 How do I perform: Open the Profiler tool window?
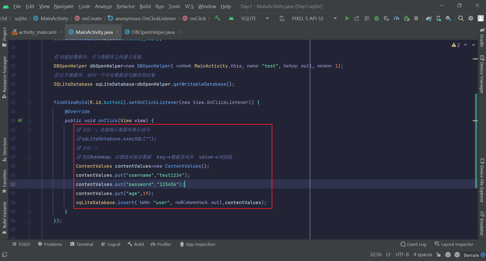point(161,244)
